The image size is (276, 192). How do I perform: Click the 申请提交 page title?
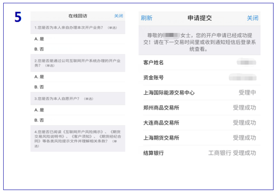click(200, 18)
